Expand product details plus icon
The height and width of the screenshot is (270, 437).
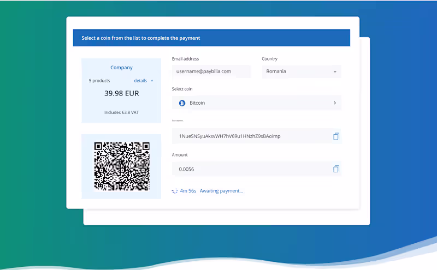(152, 81)
